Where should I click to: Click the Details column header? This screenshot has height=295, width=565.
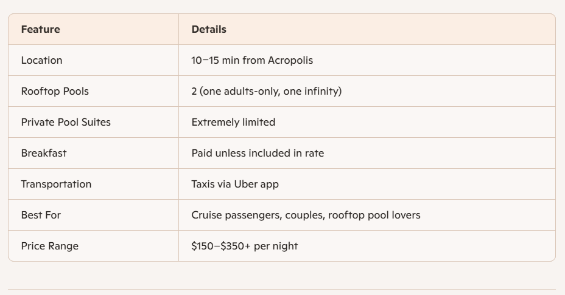(x=209, y=29)
